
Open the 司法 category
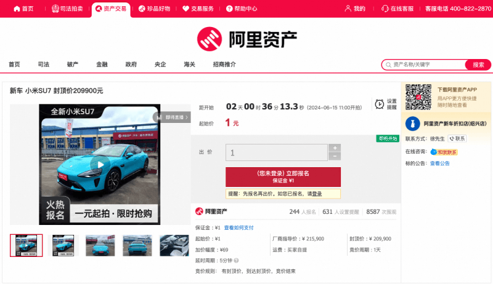point(43,65)
